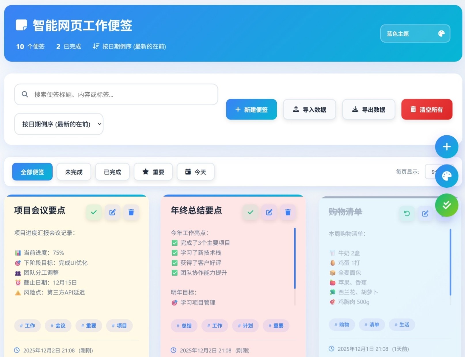Restore 购物清单 with the undo icon

coord(407,213)
